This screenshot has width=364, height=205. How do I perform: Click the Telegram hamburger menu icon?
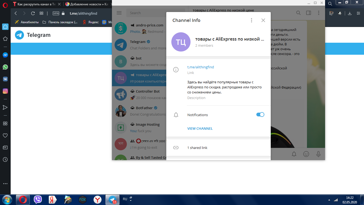[119, 13]
